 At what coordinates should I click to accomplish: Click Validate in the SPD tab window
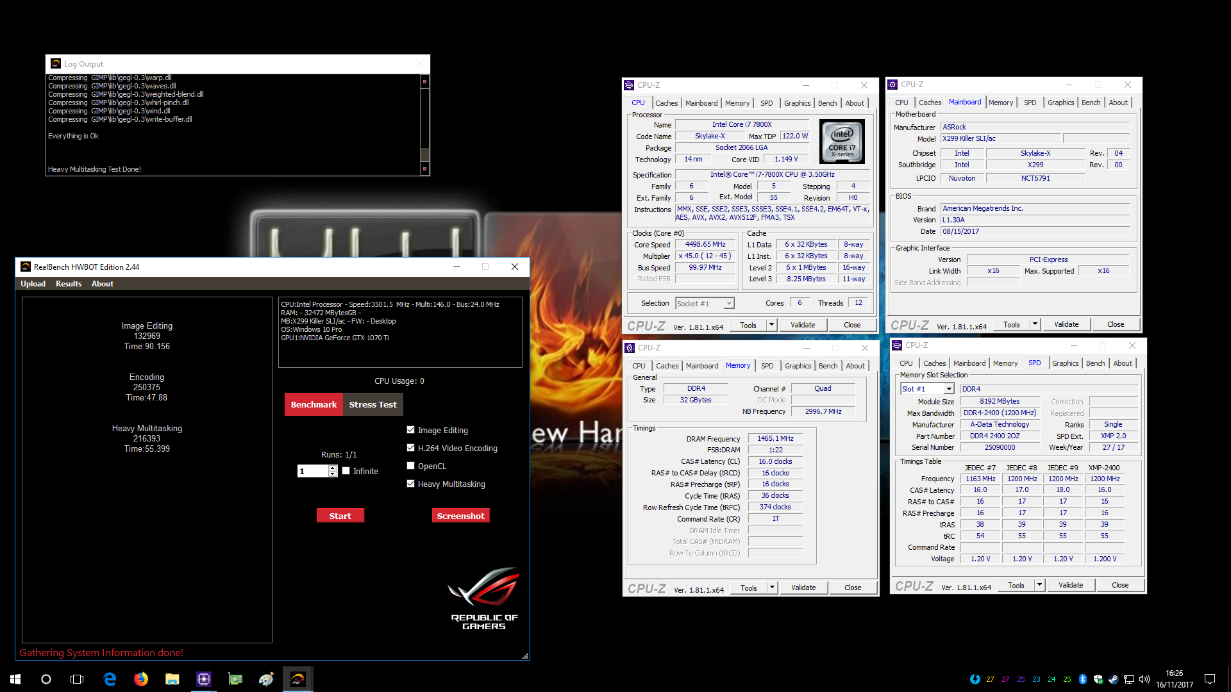(1071, 585)
